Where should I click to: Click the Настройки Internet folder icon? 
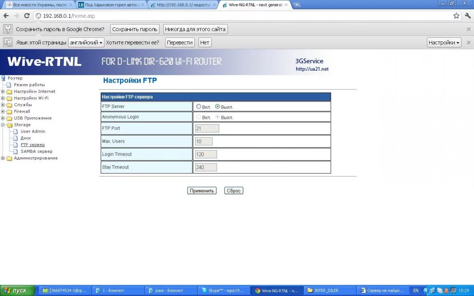(9, 92)
